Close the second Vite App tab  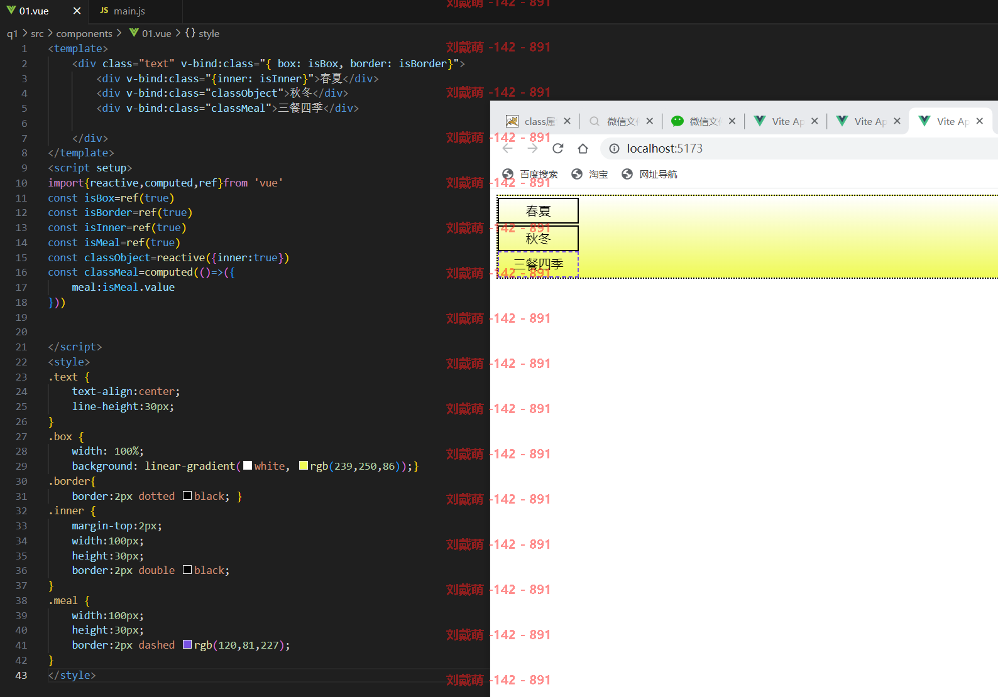897,121
